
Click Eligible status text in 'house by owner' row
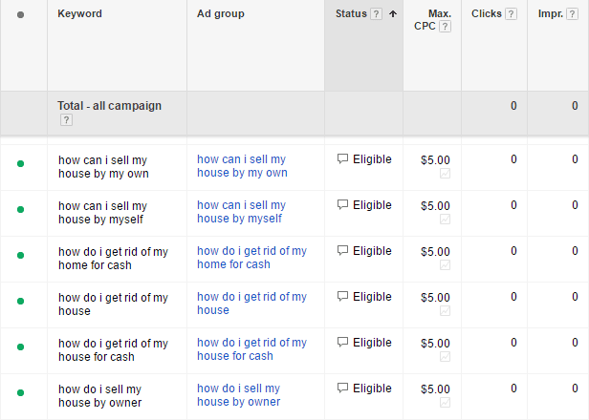[x=372, y=388]
